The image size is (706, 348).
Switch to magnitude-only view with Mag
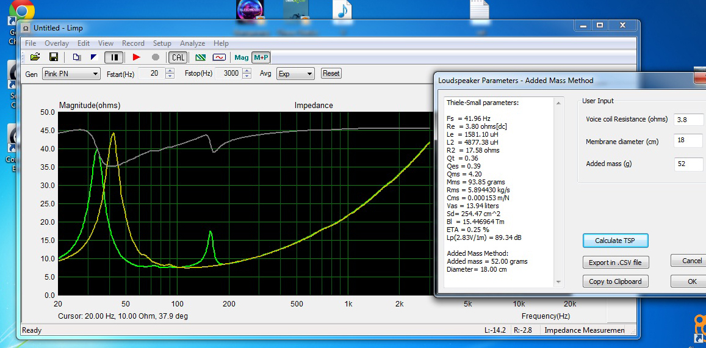(x=242, y=57)
